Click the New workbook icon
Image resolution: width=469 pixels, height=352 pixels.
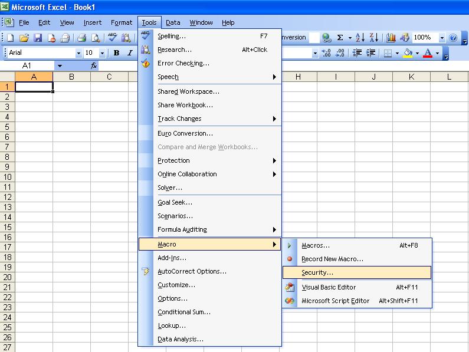coord(11,38)
